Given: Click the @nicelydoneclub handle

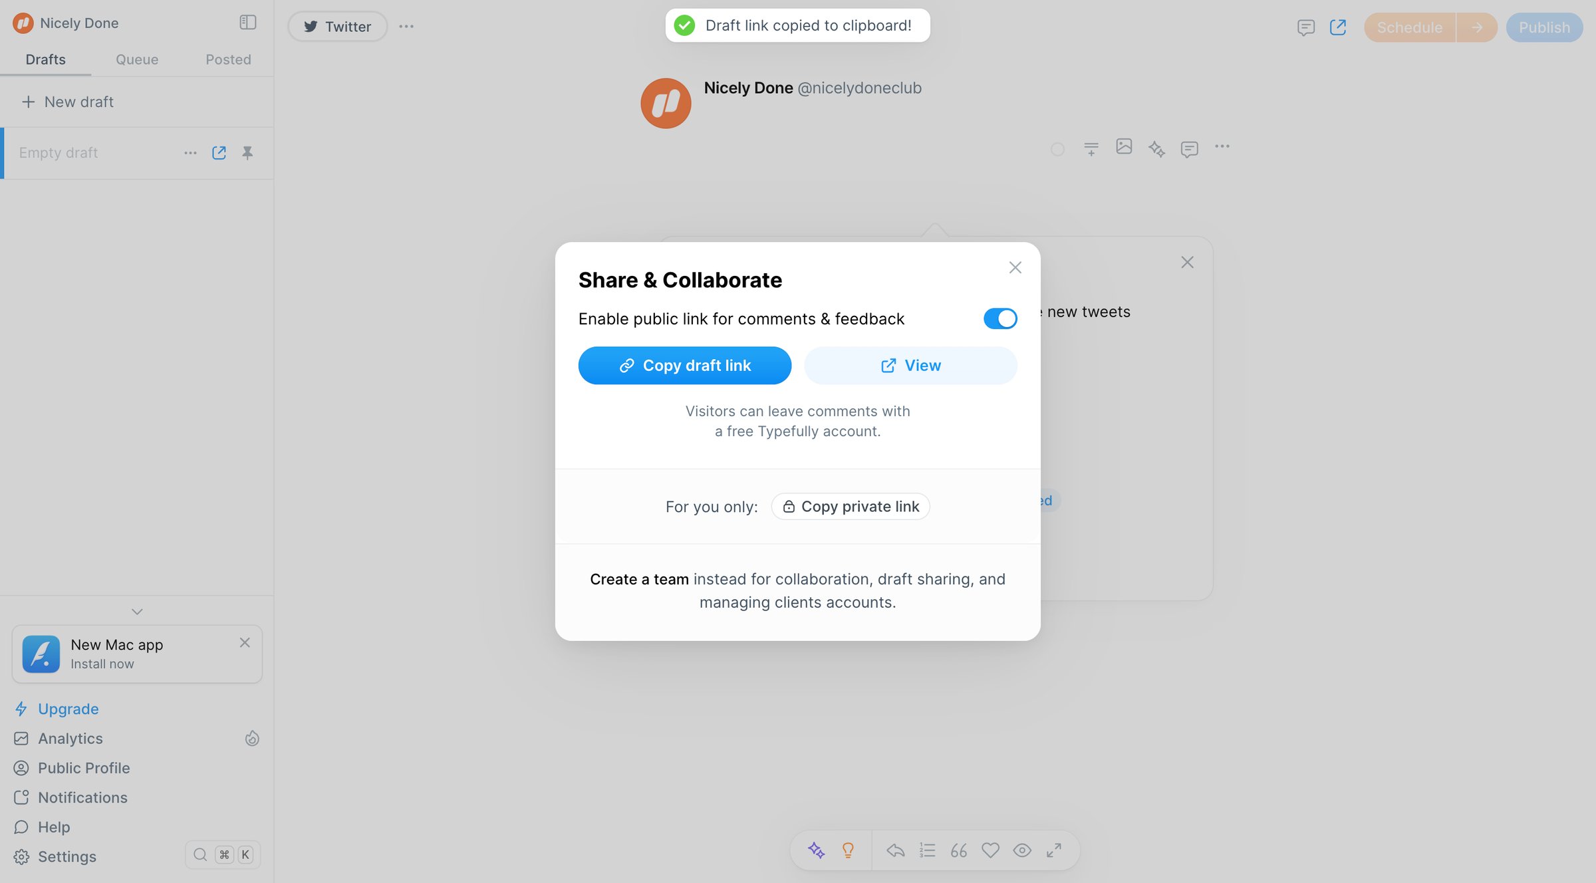Looking at the screenshot, I should tap(859, 88).
